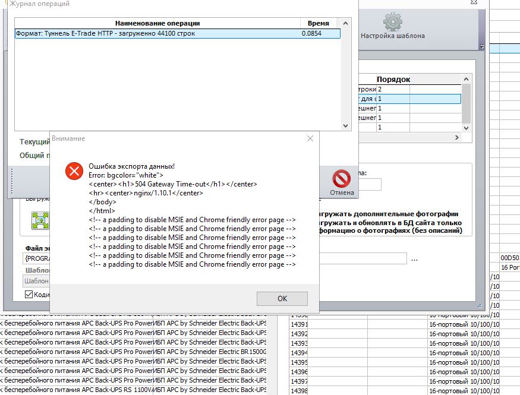
Task: Click the long empty path field beside the dots
Action: pyautogui.click(x=363, y=258)
